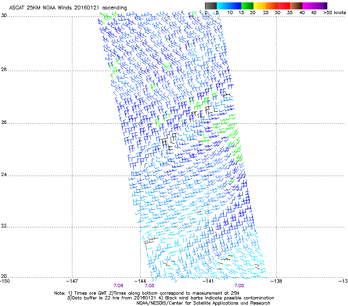Click the longitude label -138

[x=277, y=282]
